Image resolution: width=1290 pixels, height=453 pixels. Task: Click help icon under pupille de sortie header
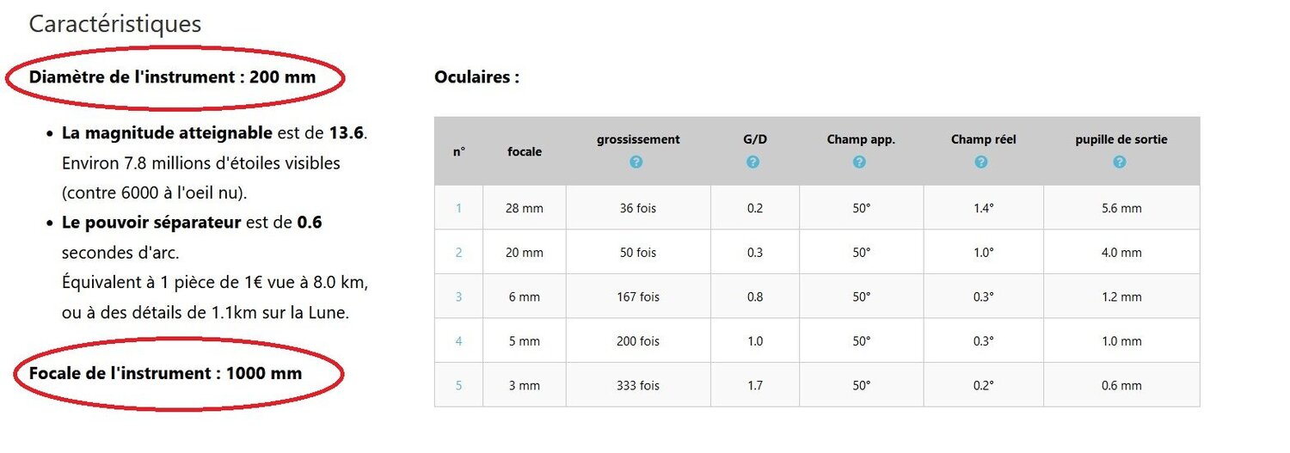coord(1119,162)
